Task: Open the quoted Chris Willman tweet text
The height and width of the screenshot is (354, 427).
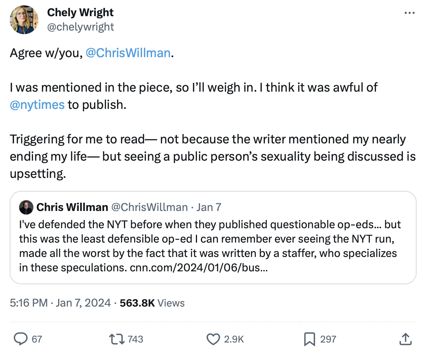Action: (208, 239)
